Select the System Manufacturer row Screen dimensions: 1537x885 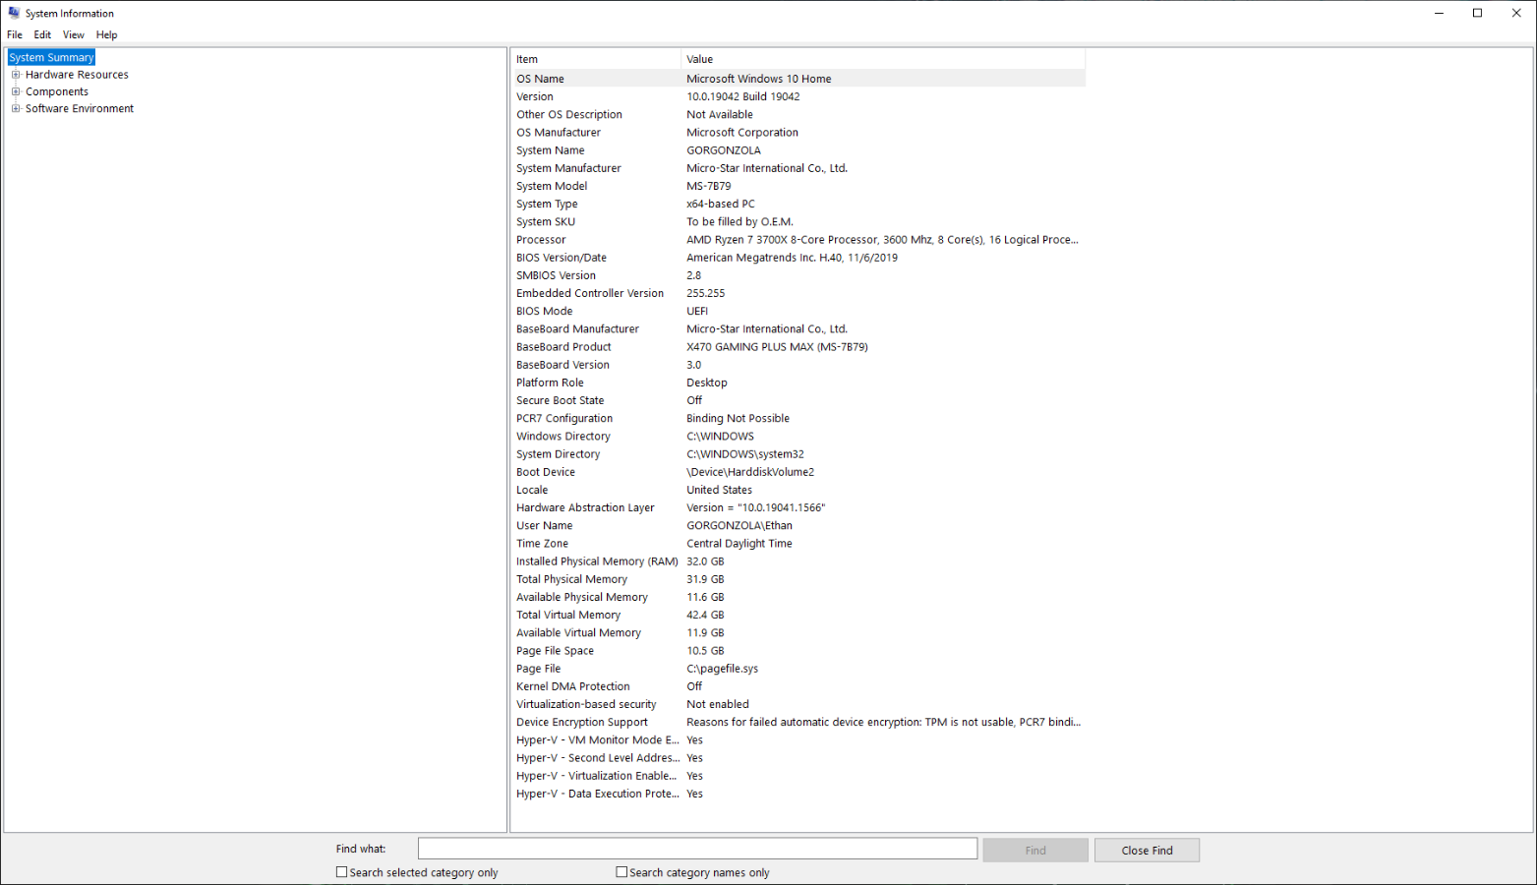pos(798,168)
